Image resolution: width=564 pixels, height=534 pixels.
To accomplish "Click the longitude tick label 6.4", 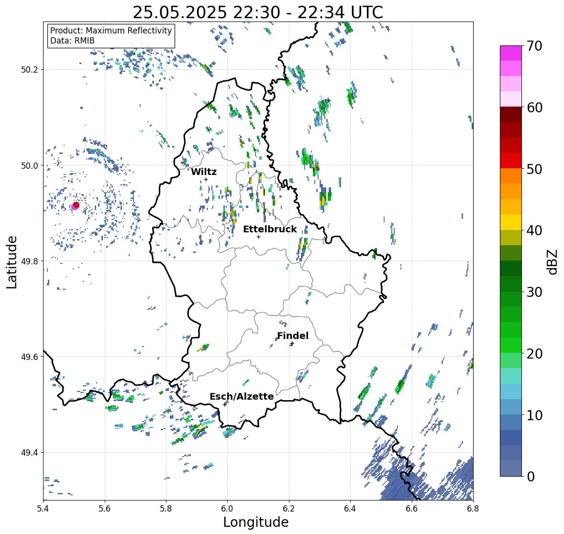I will (350, 508).
